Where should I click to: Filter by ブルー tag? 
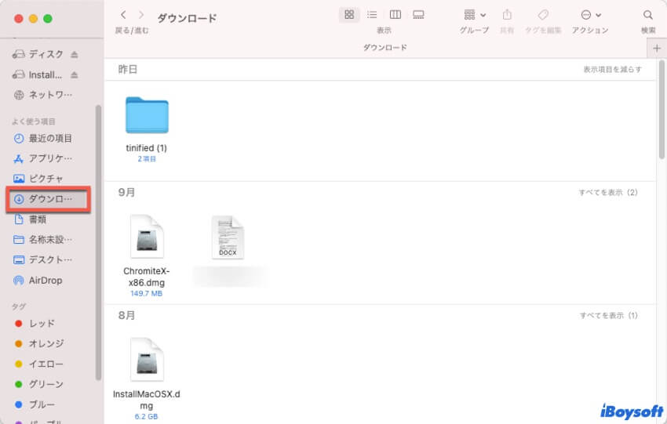[x=35, y=404]
